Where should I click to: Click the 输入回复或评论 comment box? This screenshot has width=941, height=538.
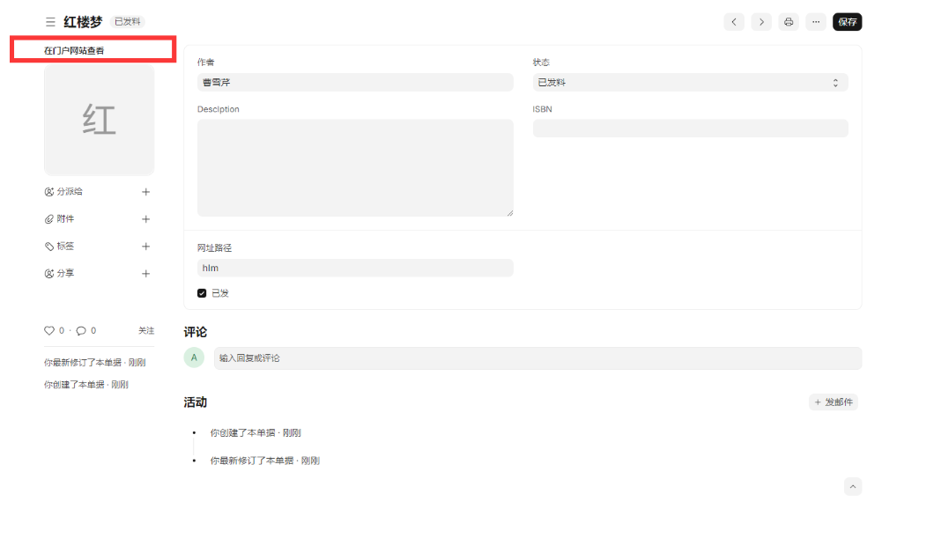click(537, 358)
